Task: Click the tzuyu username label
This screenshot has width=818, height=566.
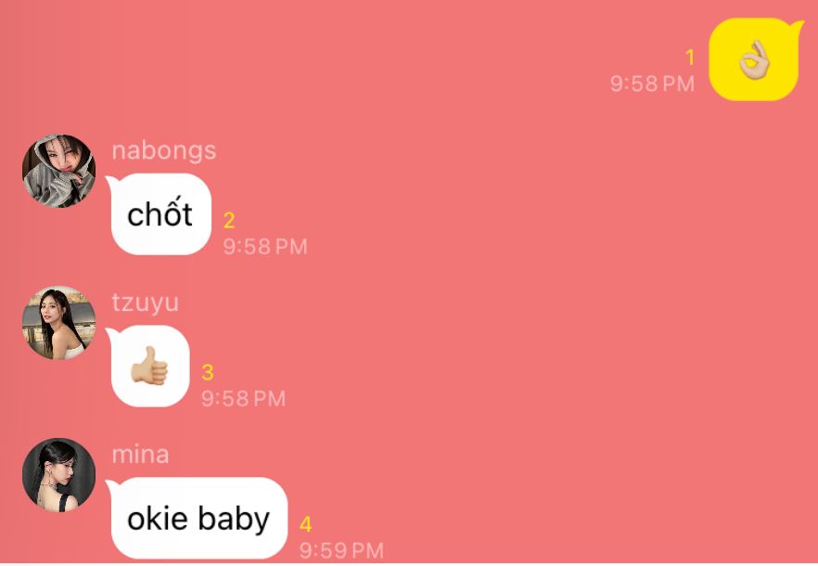Action: pos(145,302)
